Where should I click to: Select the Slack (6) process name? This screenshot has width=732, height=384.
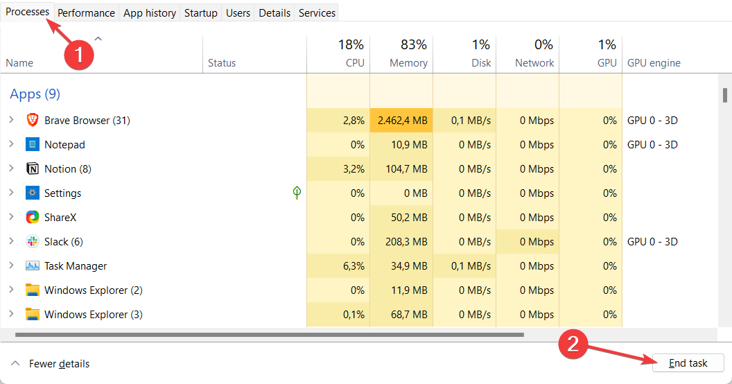point(64,242)
